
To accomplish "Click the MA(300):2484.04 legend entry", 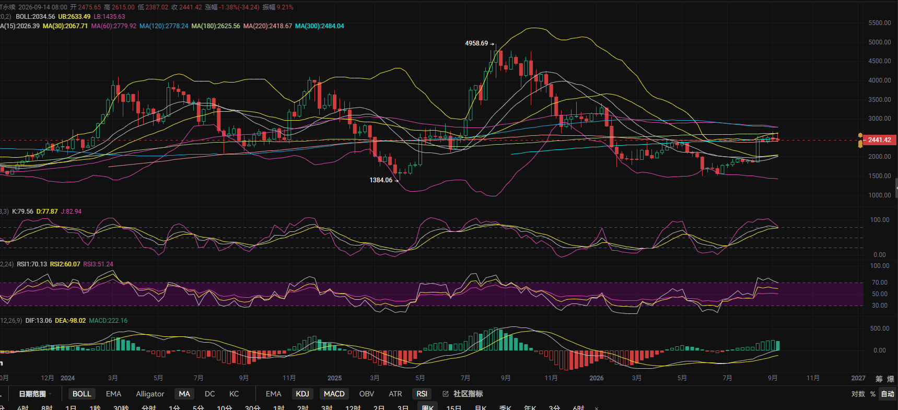I will (x=320, y=26).
